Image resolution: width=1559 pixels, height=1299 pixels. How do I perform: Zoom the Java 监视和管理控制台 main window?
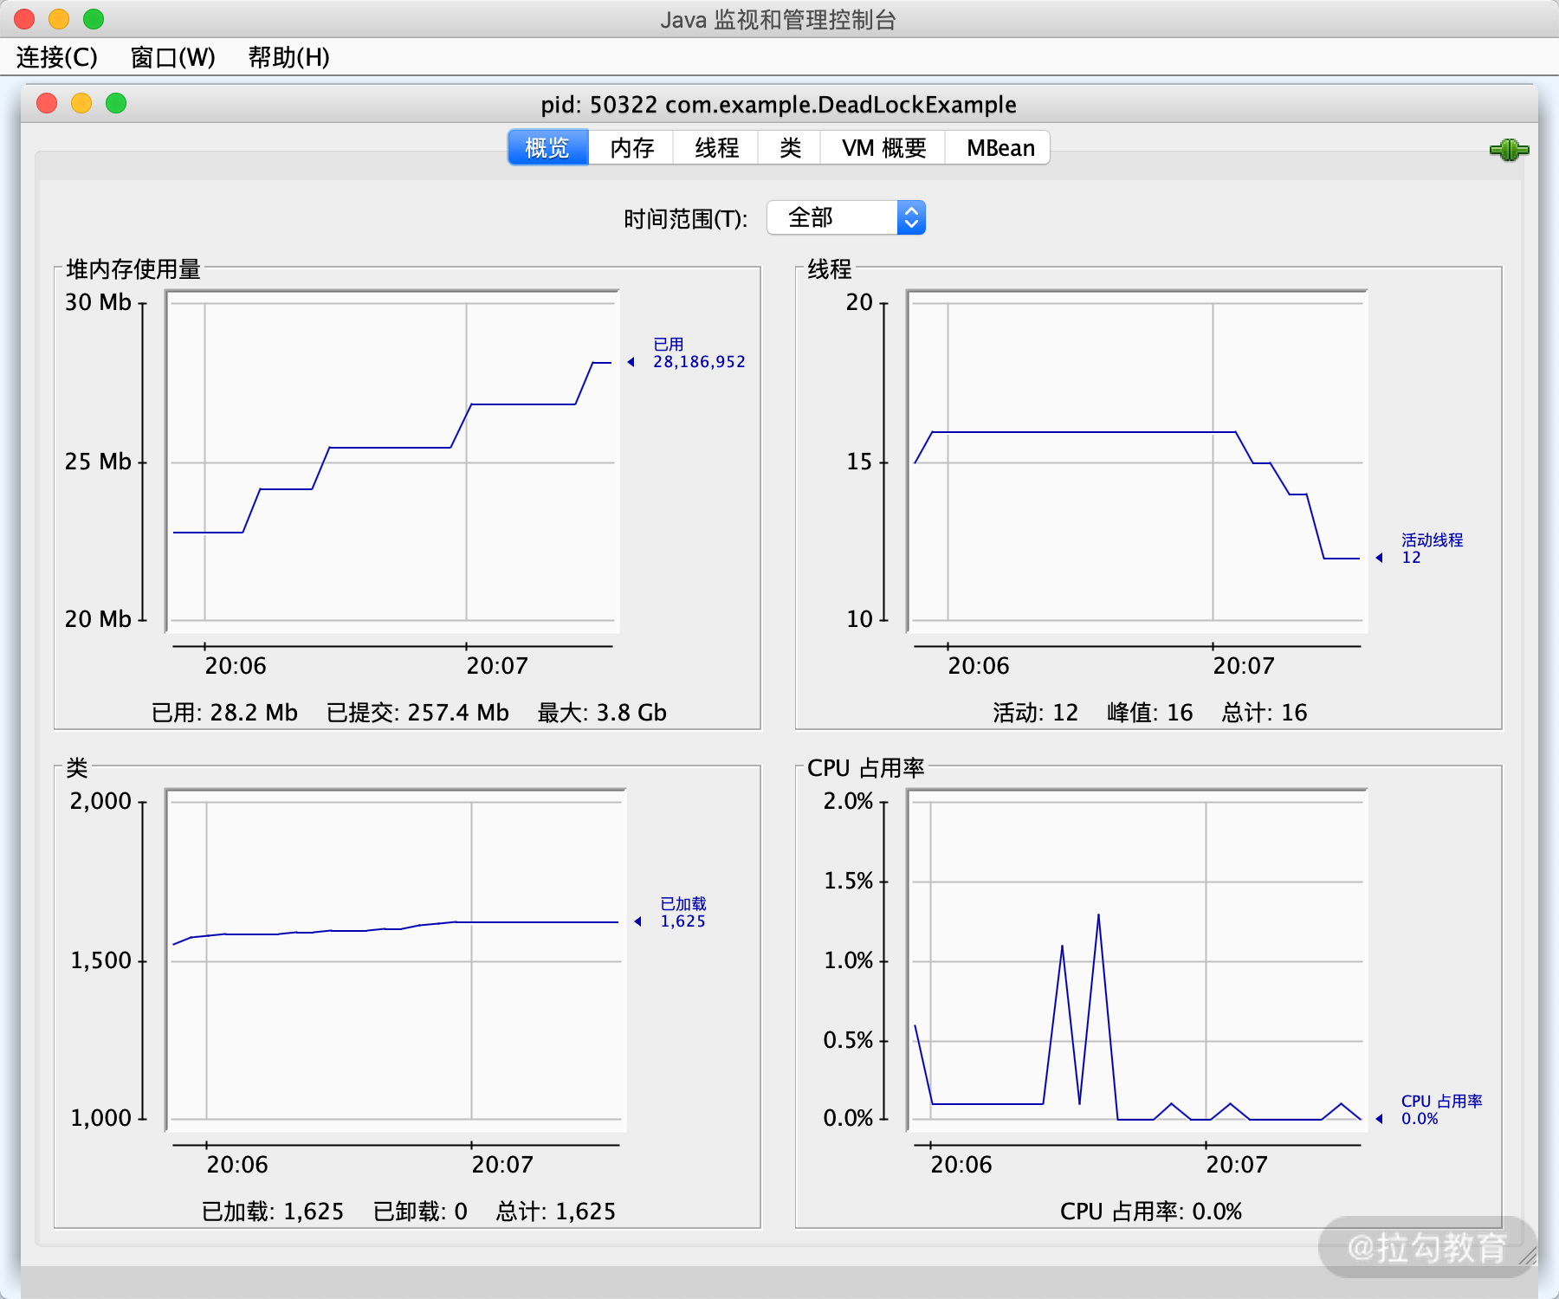point(94,18)
